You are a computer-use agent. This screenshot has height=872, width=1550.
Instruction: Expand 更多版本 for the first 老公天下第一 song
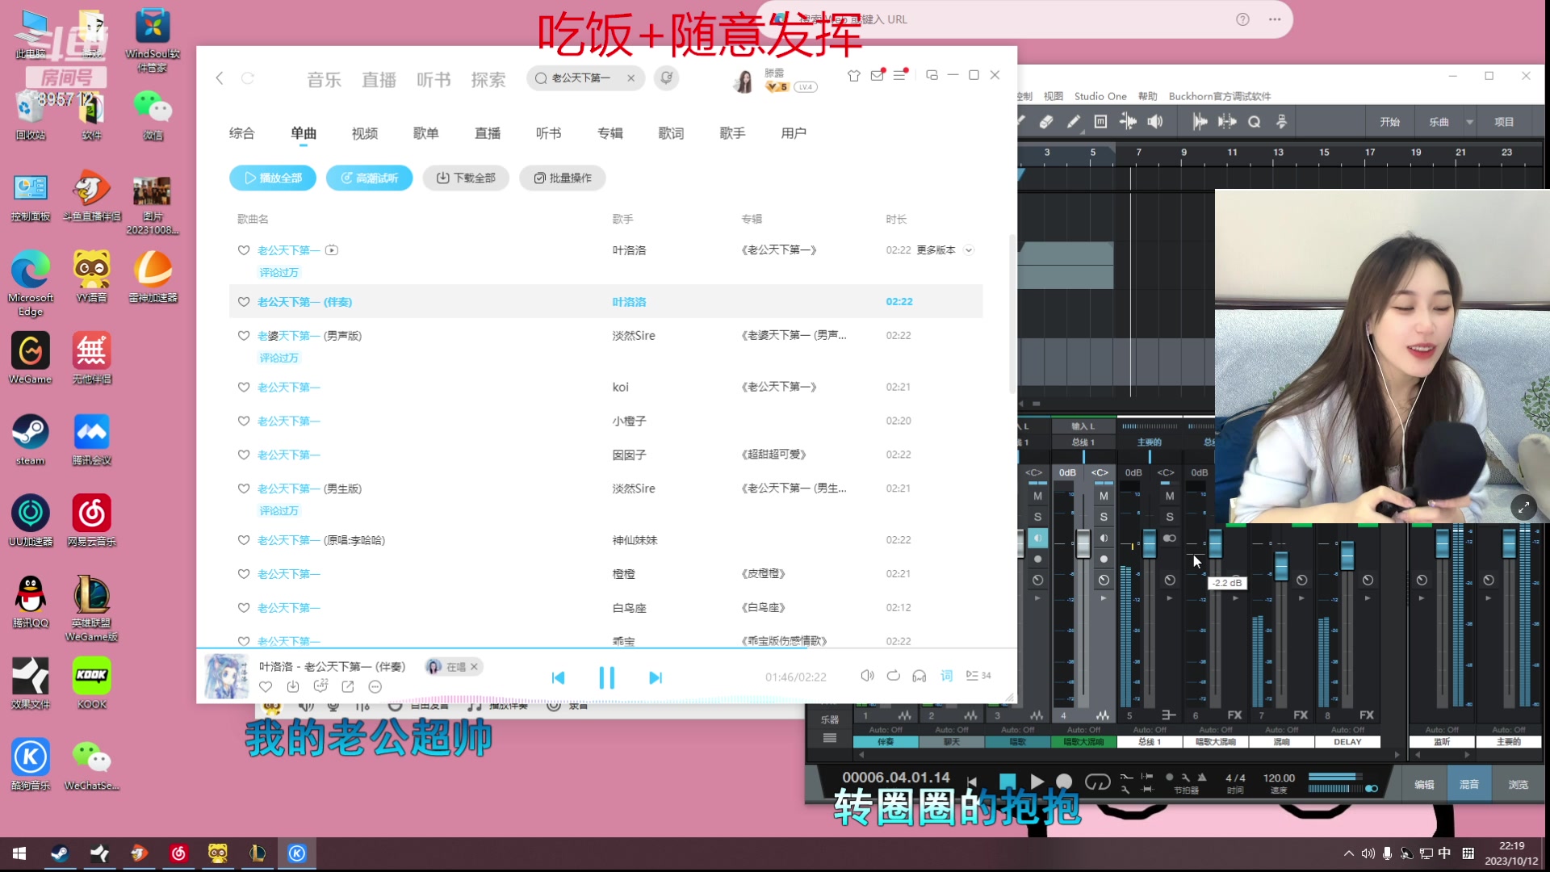970,250
